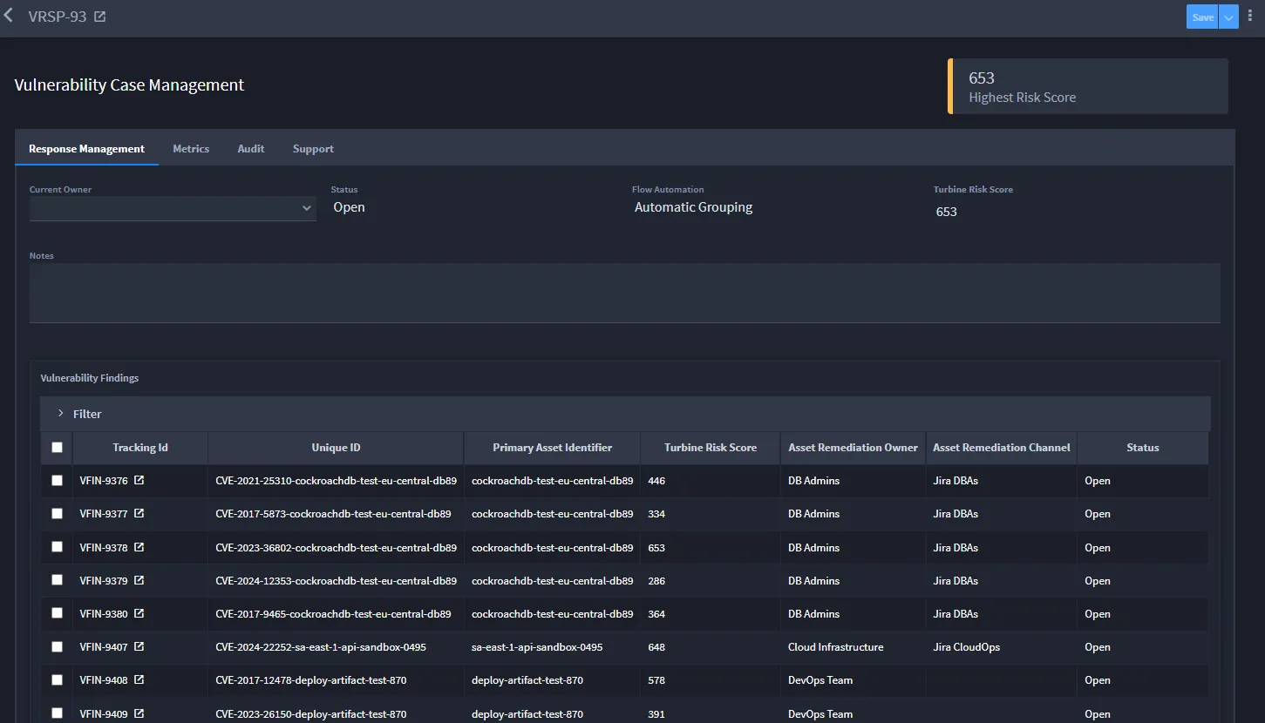Click the Highest Risk Score 653 card
Screen dimensions: 1265x723
pos(1088,86)
